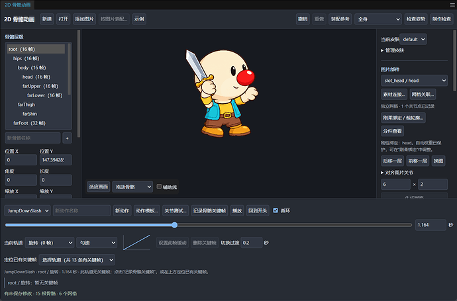The height and width of the screenshot is (301, 457).
Task: Open the 示例 examples button
Action: click(x=139, y=19)
